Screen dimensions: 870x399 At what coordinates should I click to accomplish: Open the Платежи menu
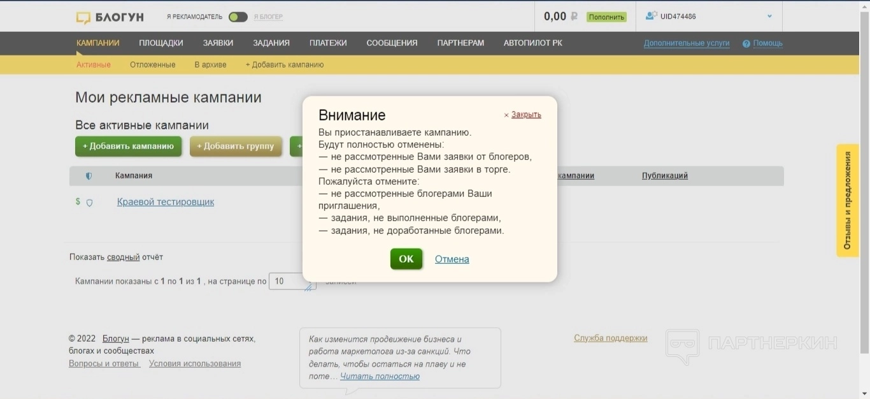click(328, 43)
